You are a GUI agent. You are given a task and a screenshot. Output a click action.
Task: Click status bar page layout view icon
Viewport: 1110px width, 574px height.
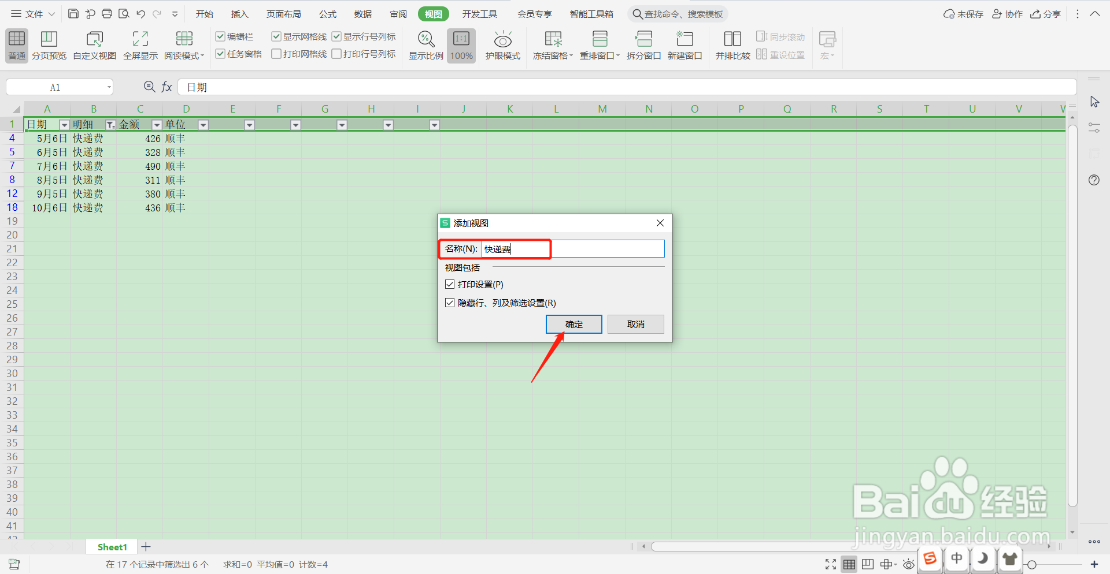867,564
